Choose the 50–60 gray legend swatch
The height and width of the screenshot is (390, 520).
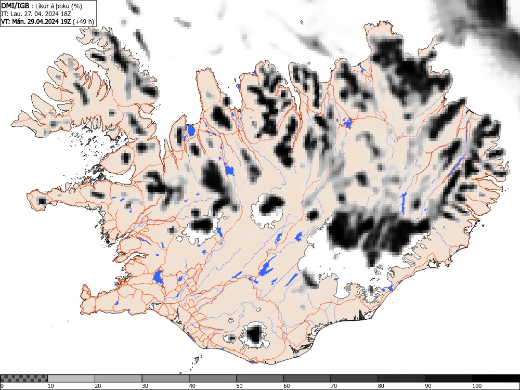point(259,379)
